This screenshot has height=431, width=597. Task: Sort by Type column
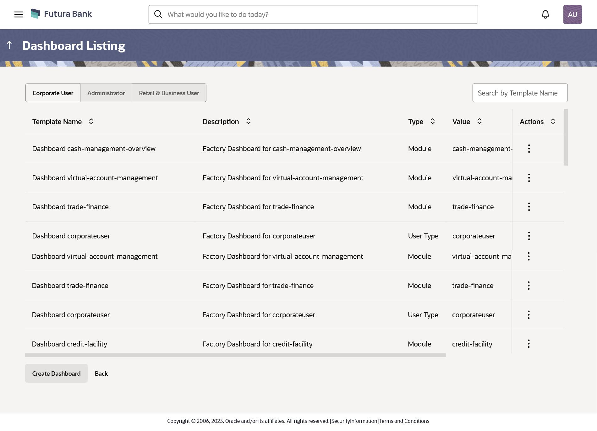point(433,122)
